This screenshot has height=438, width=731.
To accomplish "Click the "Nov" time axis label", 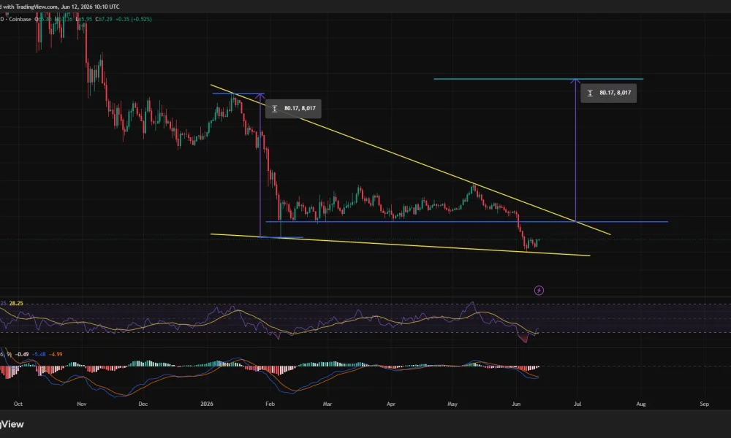I will 82,404.
